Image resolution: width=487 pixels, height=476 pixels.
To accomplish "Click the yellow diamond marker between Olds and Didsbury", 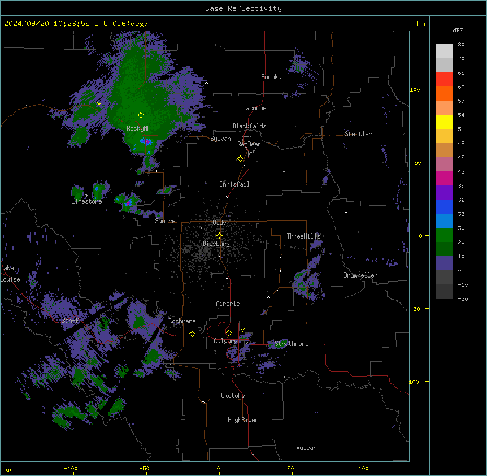I will [219, 236].
